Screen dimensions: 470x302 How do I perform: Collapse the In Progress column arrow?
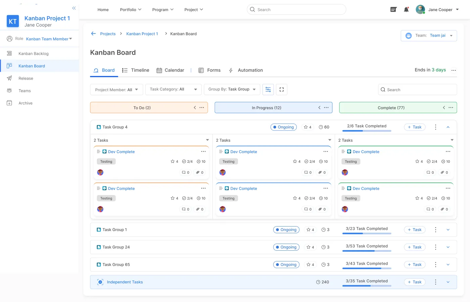pyautogui.click(x=319, y=108)
